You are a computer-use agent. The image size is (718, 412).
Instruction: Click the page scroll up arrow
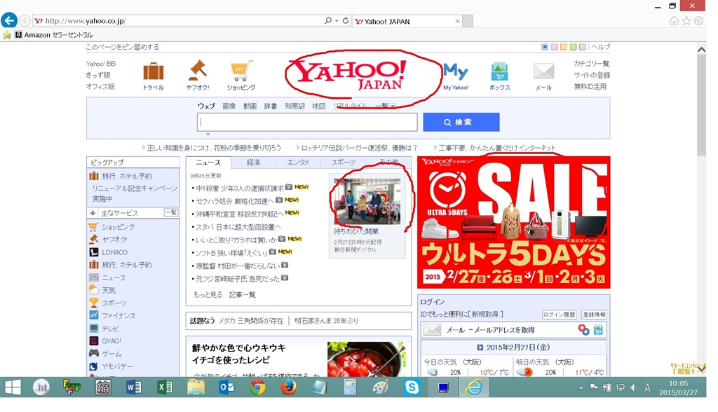(701, 50)
